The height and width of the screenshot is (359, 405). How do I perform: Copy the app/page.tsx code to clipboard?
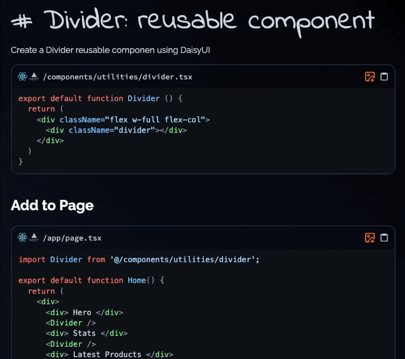384,238
